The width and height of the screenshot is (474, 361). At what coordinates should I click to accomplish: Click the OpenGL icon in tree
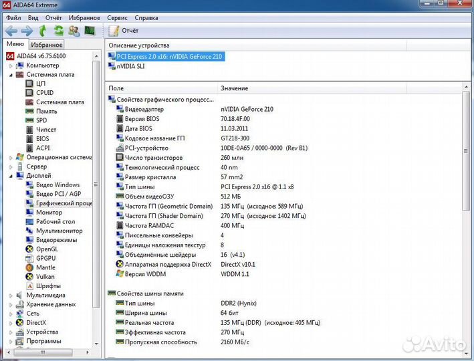[29, 249]
